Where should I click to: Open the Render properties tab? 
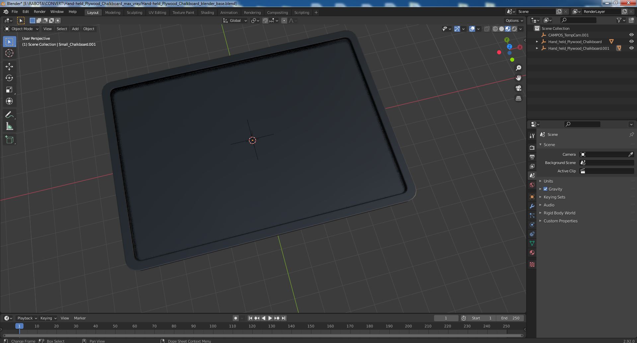point(532,147)
